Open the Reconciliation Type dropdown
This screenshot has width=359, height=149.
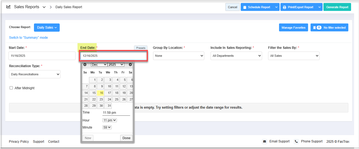click(35, 74)
